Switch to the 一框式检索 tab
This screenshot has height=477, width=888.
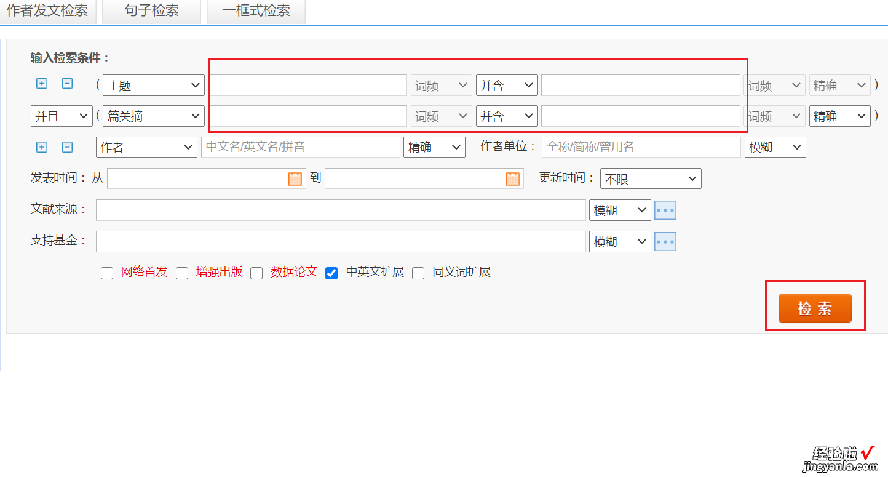(256, 11)
